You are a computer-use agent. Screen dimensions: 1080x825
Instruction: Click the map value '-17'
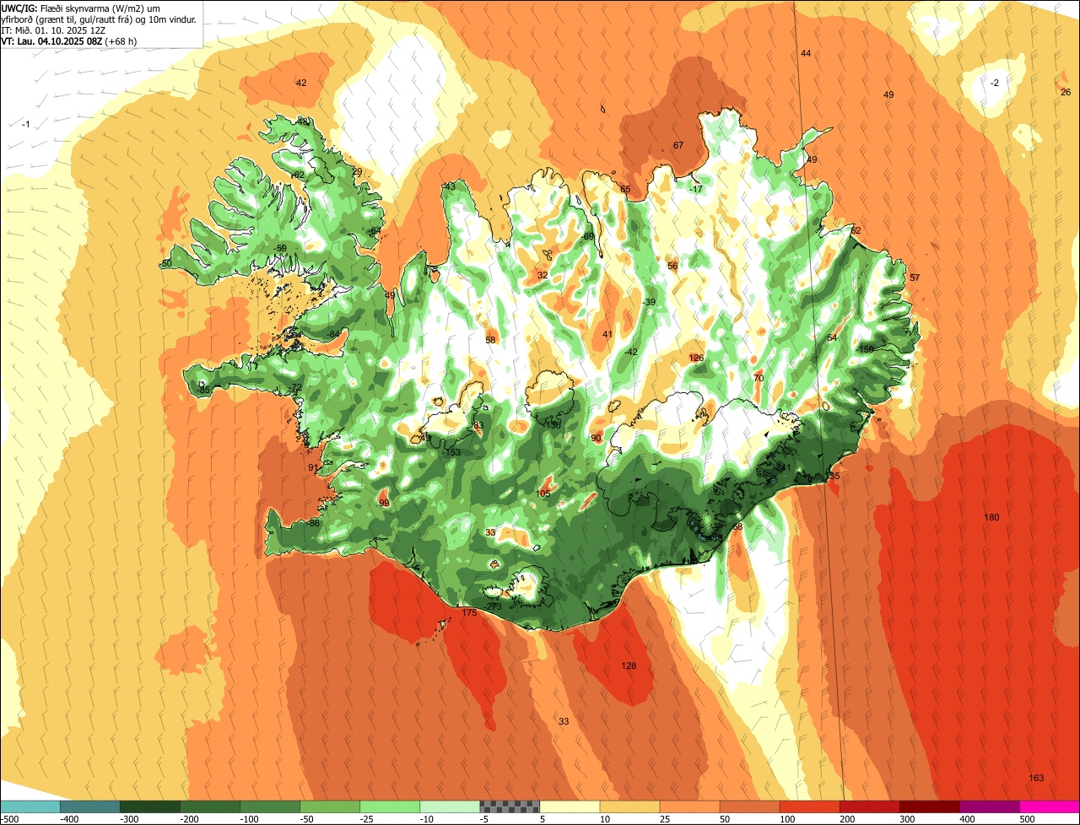(x=696, y=189)
